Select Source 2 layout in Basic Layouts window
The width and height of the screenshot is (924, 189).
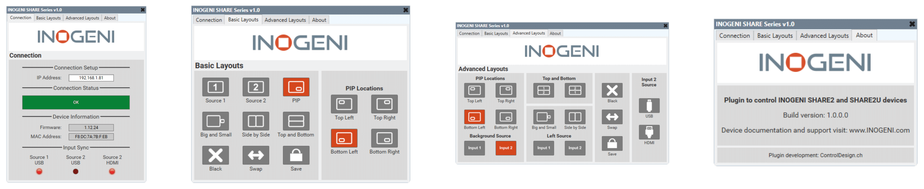256,87
